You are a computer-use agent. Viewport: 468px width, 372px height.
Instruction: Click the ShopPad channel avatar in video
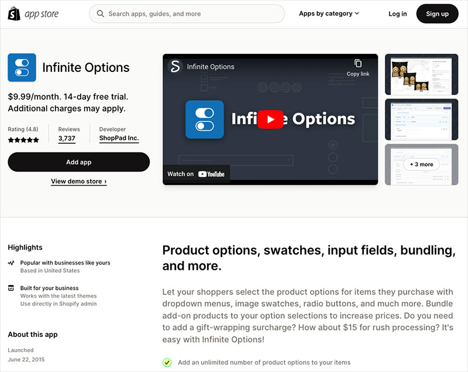175,67
